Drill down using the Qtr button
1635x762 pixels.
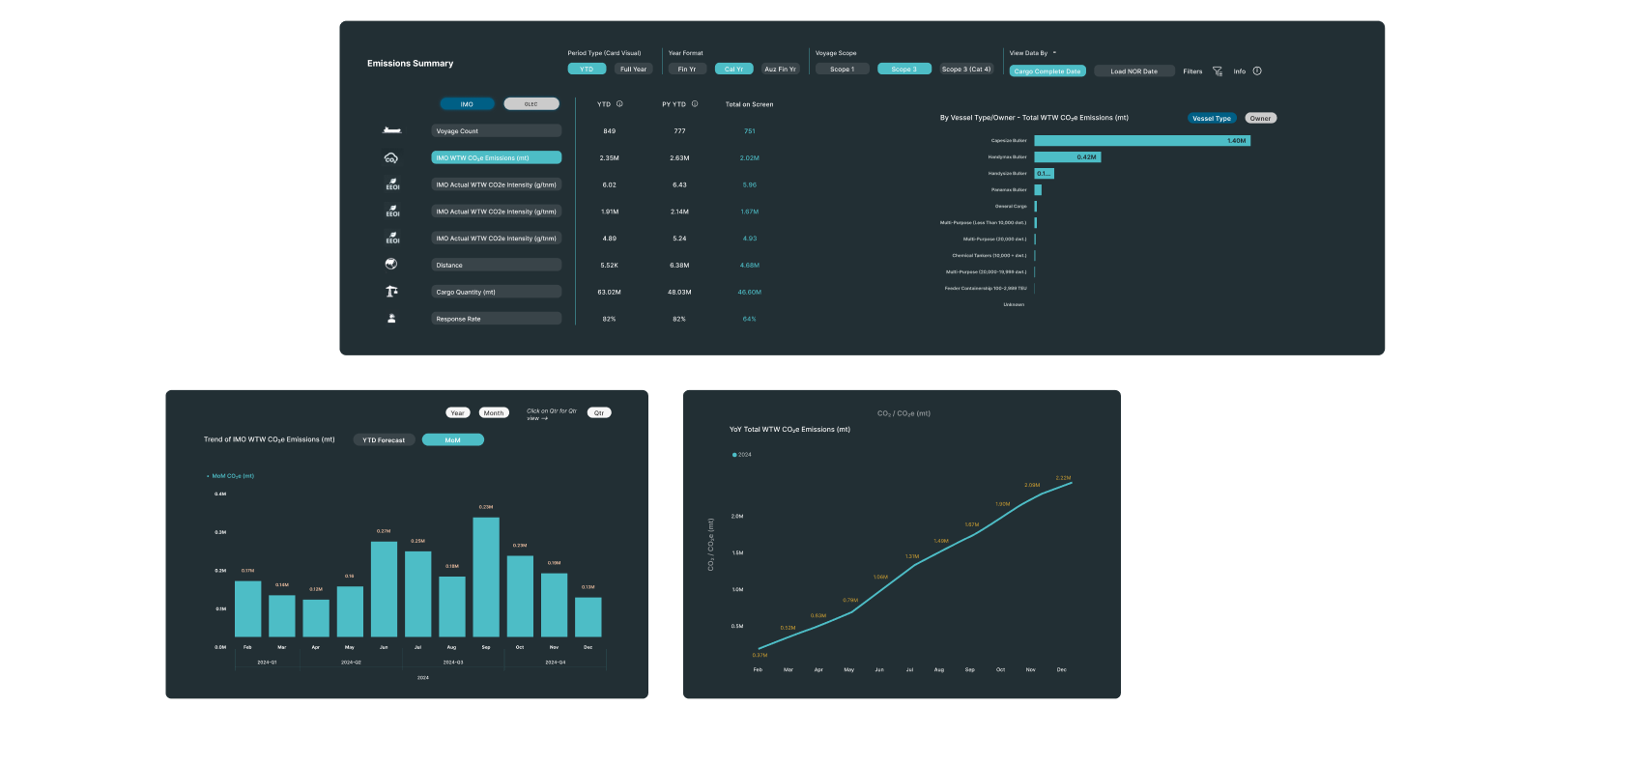tap(599, 413)
